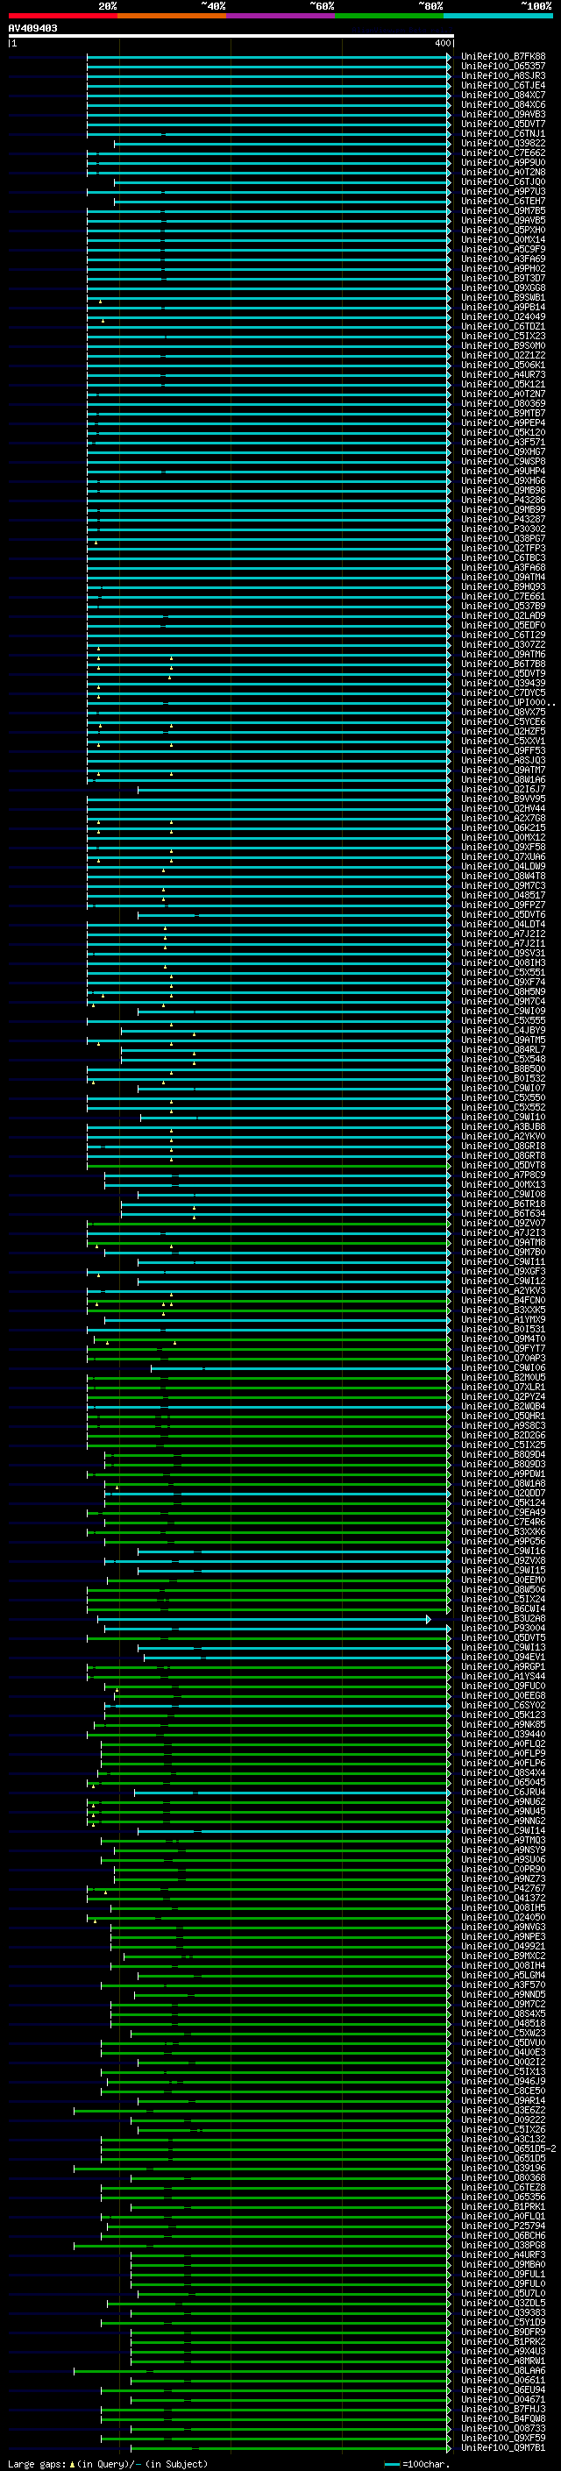Select hit label UniRef100_Q5DVT7

coord(502,124)
